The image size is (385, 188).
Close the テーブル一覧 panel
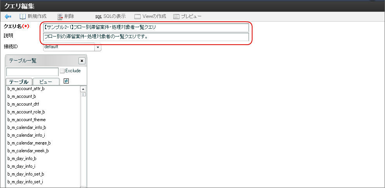click(x=82, y=61)
